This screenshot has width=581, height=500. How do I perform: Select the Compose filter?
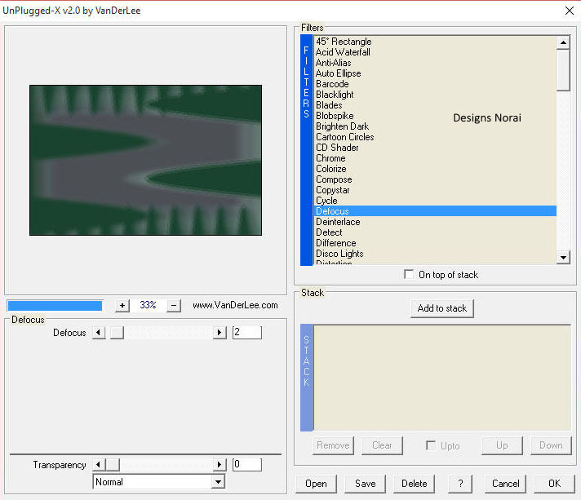pyautogui.click(x=435, y=179)
